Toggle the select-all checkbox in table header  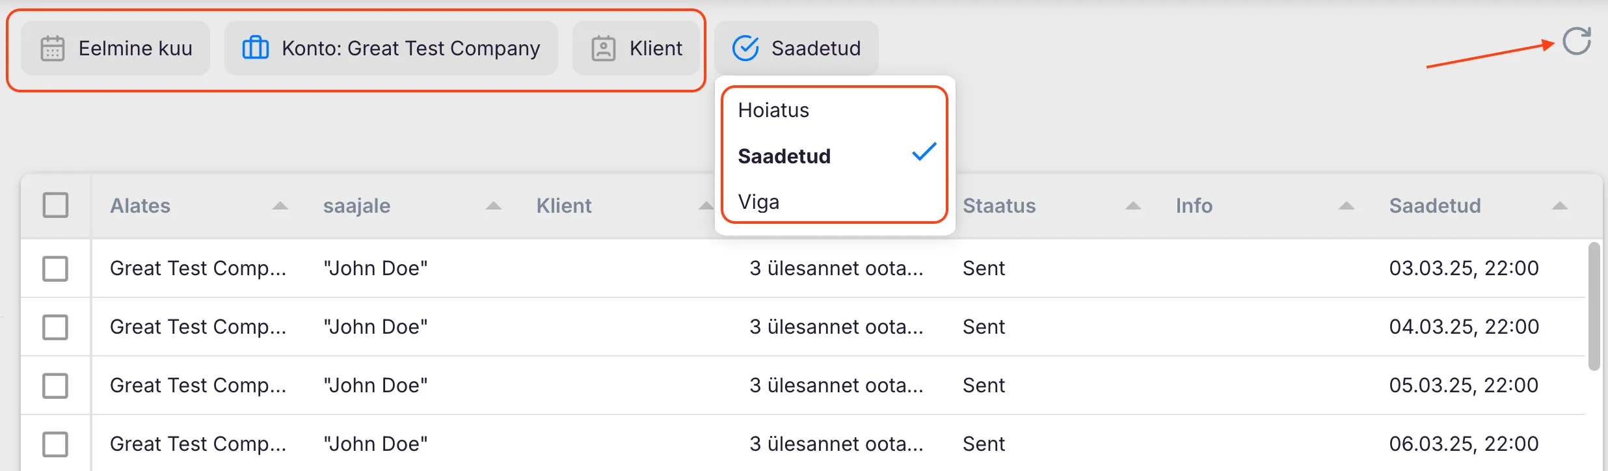click(x=55, y=205)
